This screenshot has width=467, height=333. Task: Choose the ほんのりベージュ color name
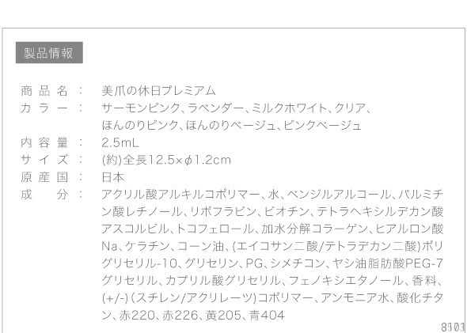231,125
